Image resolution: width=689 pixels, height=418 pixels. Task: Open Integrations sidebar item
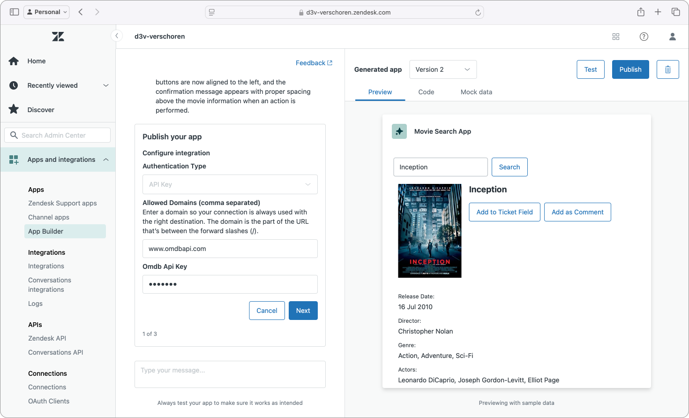(46, 266)
